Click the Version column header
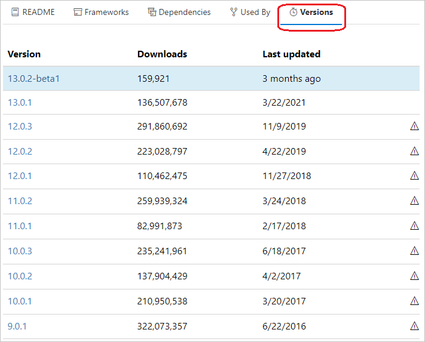 tap(24, 54)
